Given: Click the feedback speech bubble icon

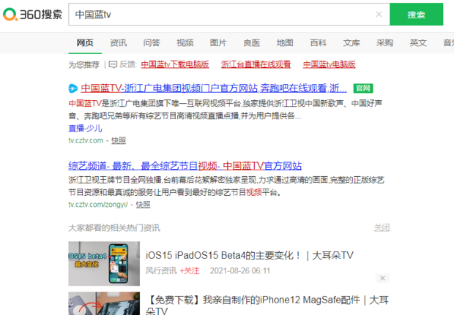Looking at the screenshot, I should click(113, 64).
